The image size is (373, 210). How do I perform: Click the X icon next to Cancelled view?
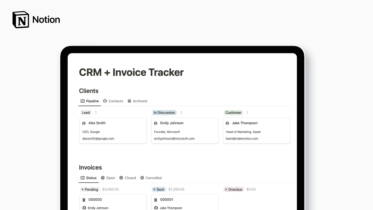(x=142, y=178)
